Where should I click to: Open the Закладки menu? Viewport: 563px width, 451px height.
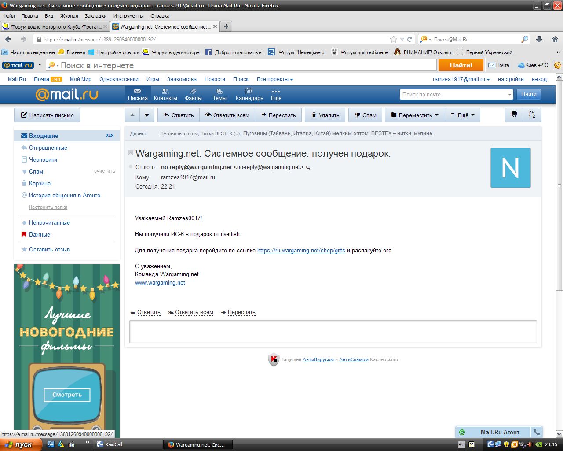[95, 16]
